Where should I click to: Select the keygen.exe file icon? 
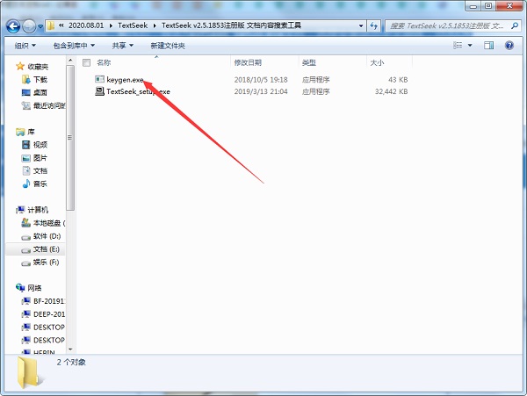pyautogui.click(x=100, y=79)
